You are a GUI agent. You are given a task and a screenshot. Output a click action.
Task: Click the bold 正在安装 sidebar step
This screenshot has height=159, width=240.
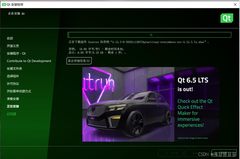[x=13, y=106]
